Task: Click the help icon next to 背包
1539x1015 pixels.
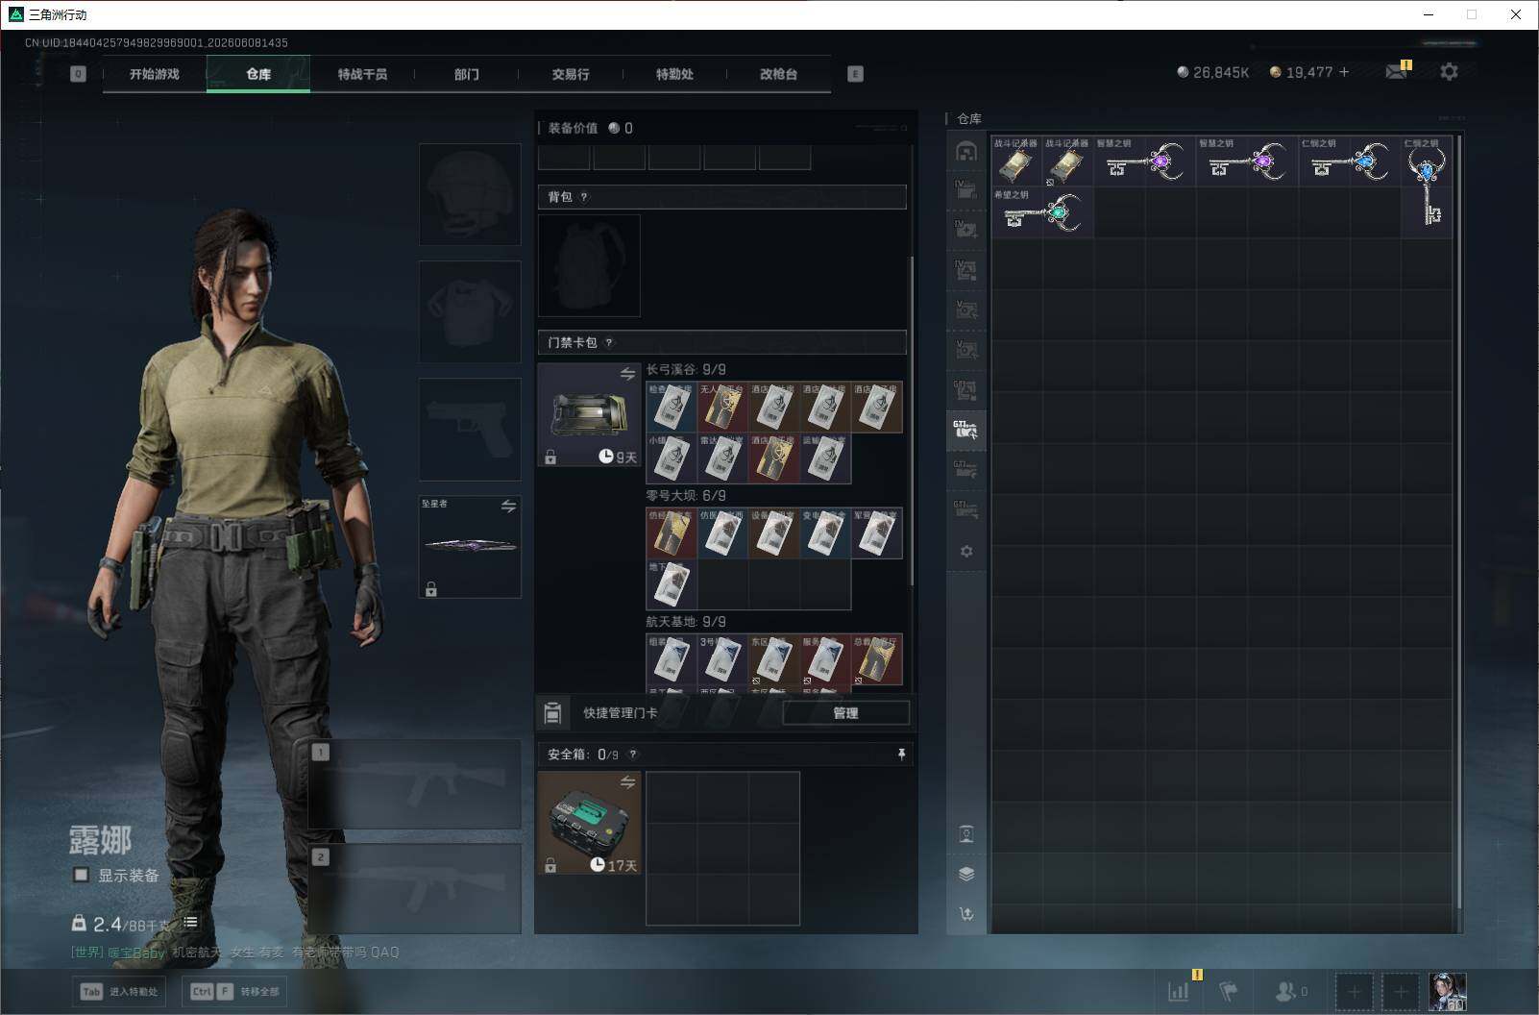Action: click(584, 197)
